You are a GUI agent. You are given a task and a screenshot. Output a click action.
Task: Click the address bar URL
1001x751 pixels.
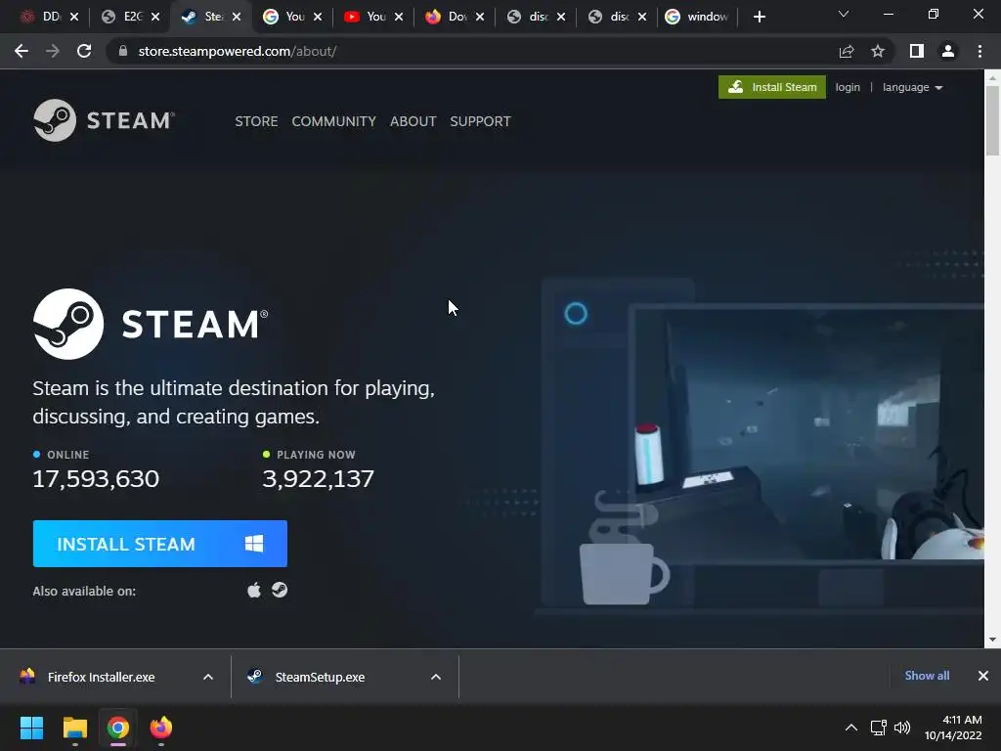tap(237, 51)
